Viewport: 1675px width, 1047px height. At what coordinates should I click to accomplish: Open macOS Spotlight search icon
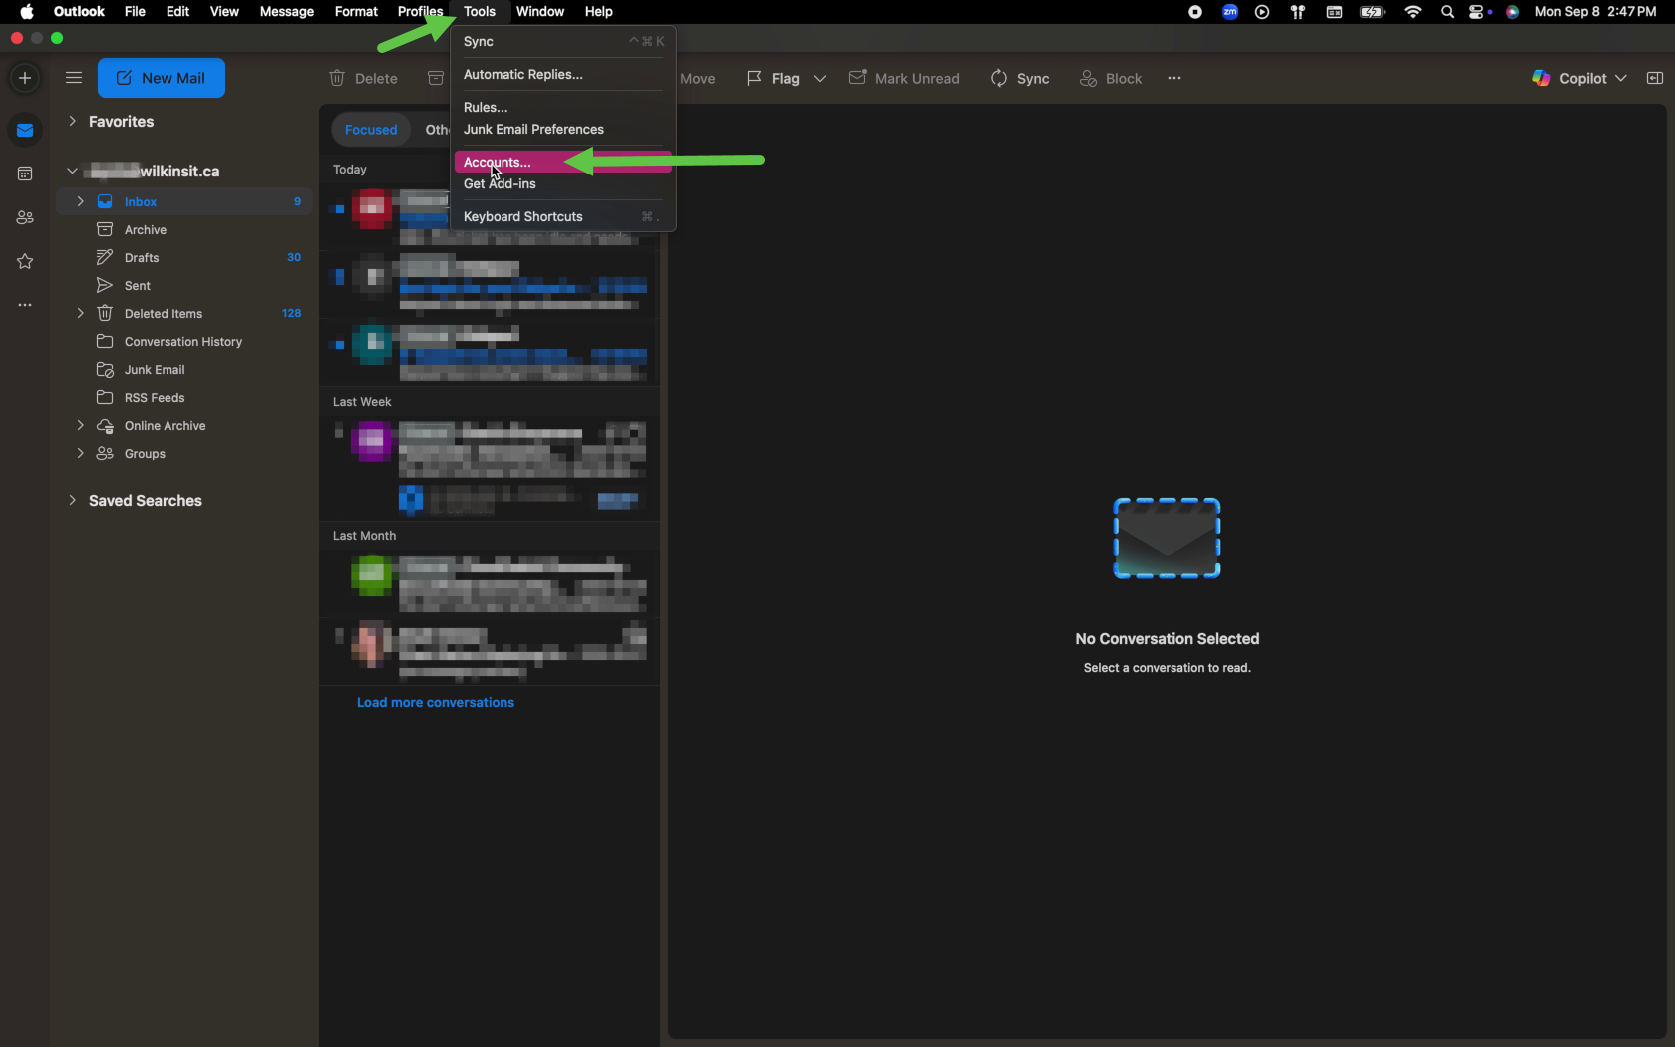coord(1447,12)
